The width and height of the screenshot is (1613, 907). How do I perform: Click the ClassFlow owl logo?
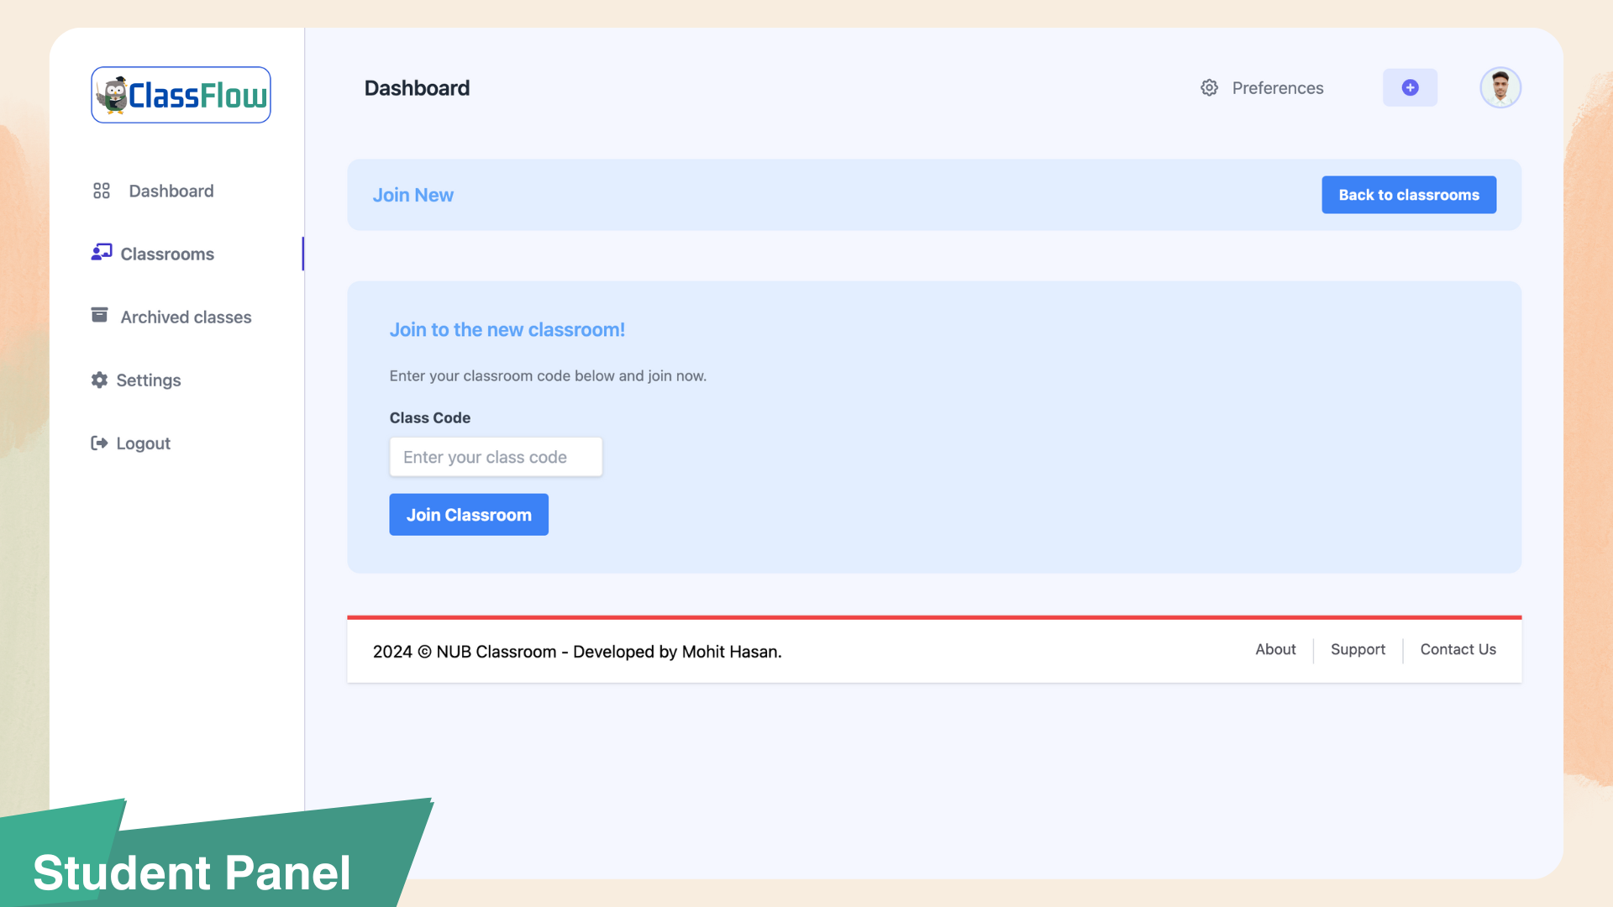coord(181,95)
